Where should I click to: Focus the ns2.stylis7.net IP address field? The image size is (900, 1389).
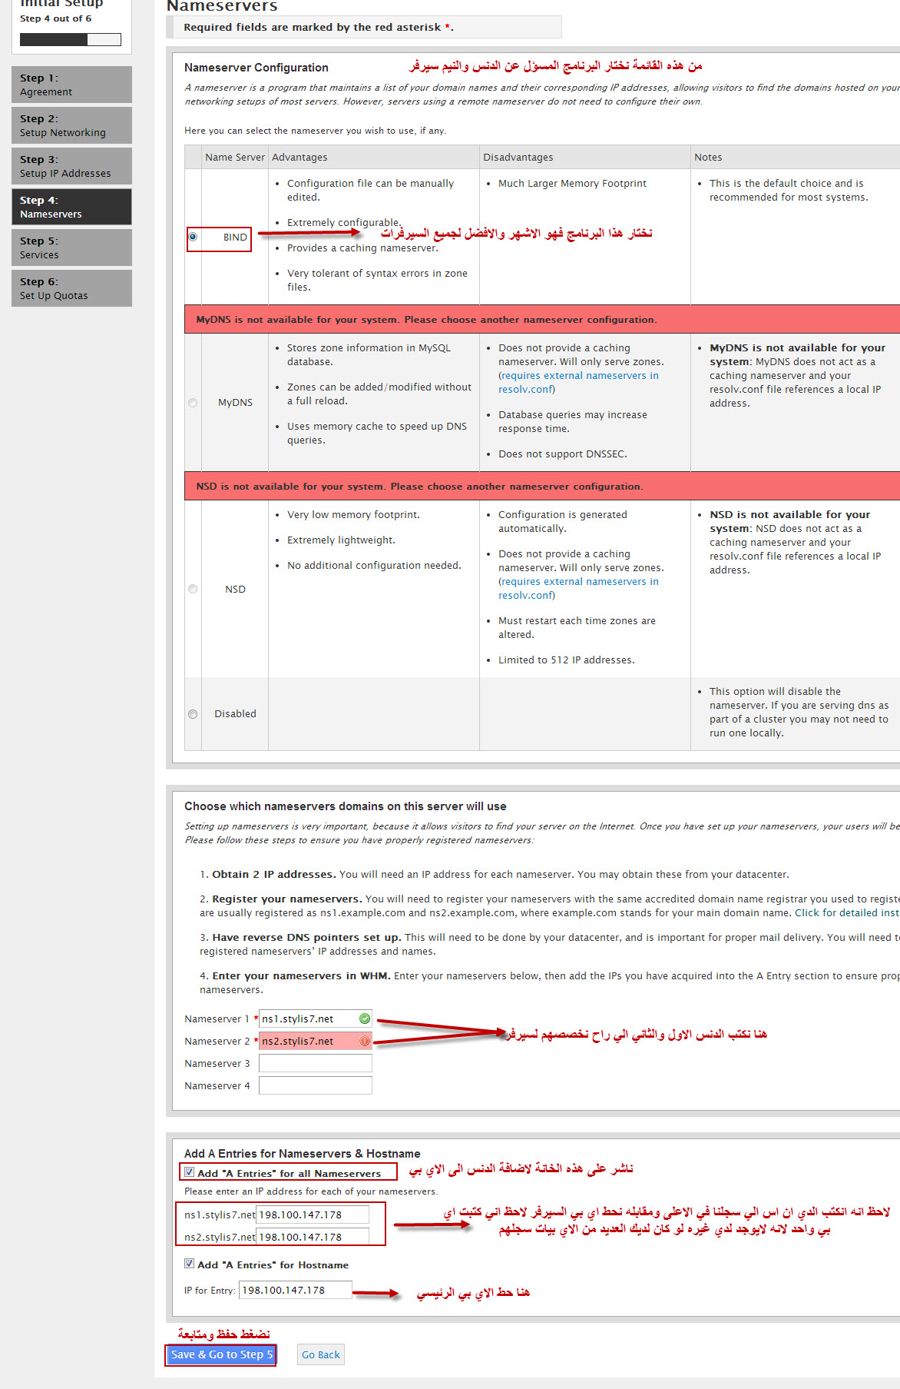click(x=313, y=1237)
